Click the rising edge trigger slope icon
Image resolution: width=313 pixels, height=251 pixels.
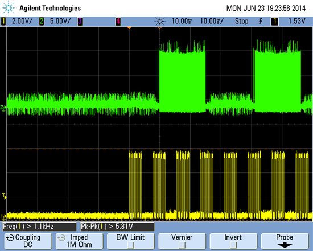(261, 21)
